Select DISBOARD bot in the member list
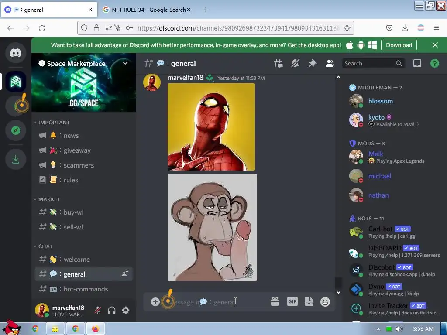This screenshot has height=335, width=447. (395, 251)
